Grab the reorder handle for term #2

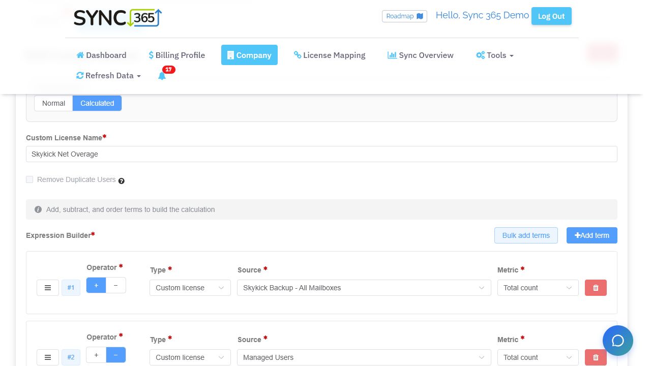(x=48, y=357)
